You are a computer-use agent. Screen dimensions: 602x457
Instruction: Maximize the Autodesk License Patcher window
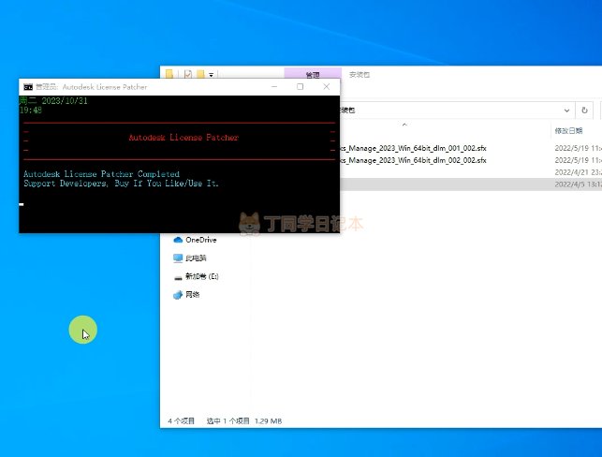click(x=301, y=87)
